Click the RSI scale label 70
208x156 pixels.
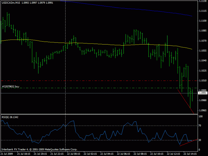[x=200, y=125]
